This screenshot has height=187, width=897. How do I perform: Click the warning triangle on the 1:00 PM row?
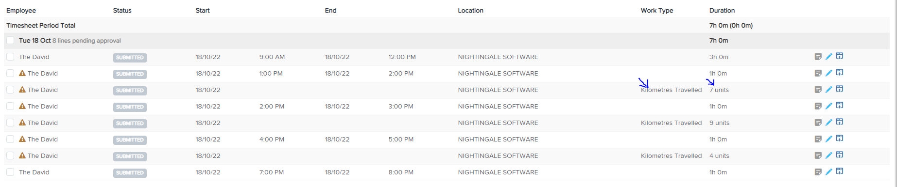(x=22, y=73)
